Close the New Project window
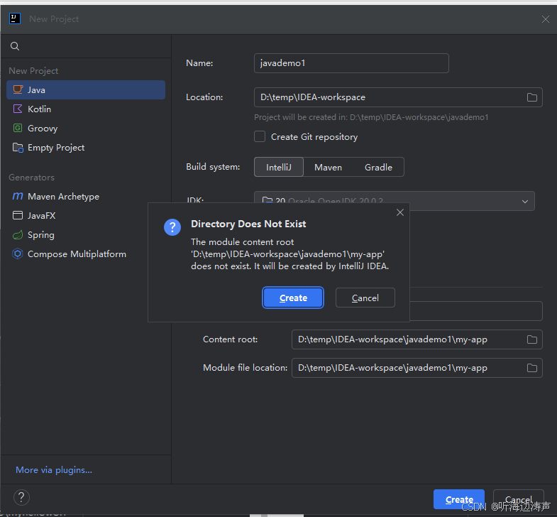Image resolution: width=557 pixels, height=517 pixels. [546, 19]
